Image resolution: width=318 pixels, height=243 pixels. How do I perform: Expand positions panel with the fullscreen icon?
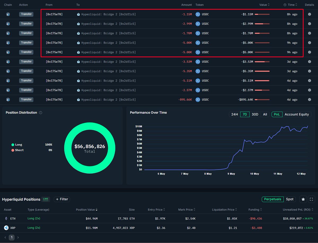click(311, 199)
